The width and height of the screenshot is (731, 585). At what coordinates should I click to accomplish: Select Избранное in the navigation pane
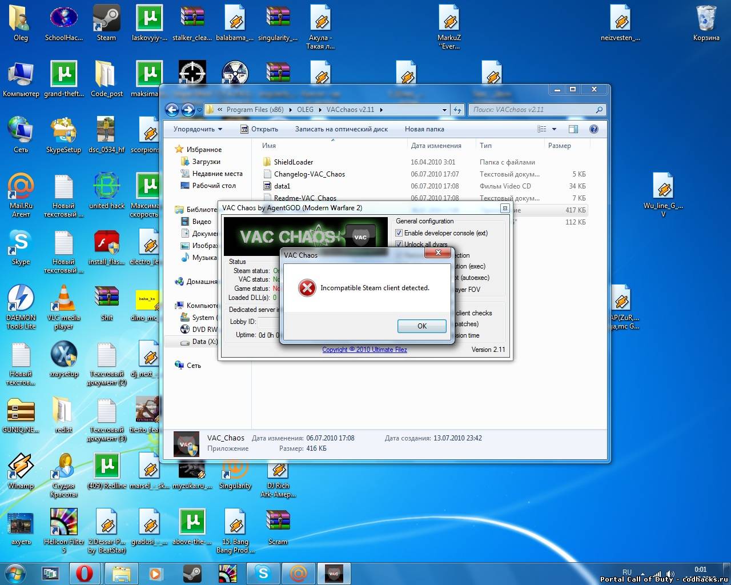coord(204,150)
